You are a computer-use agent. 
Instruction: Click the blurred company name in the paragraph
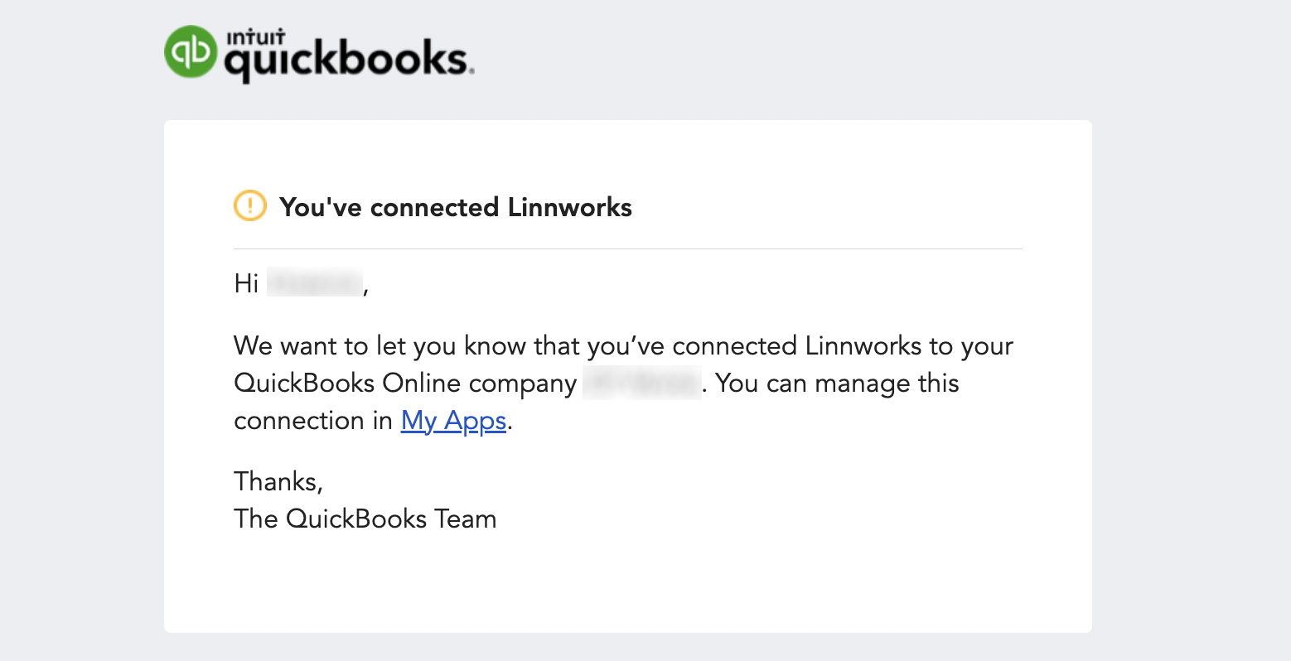click(x=641, y=384)
